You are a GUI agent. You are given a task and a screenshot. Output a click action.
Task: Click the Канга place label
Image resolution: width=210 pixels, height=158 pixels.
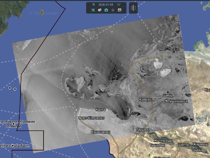tap(101, 109)
